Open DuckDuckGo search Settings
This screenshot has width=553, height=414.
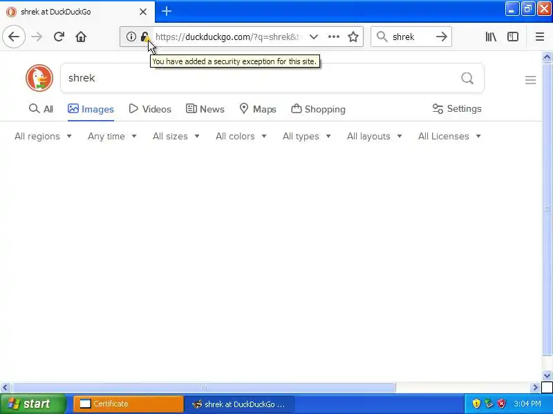(457, 109)
